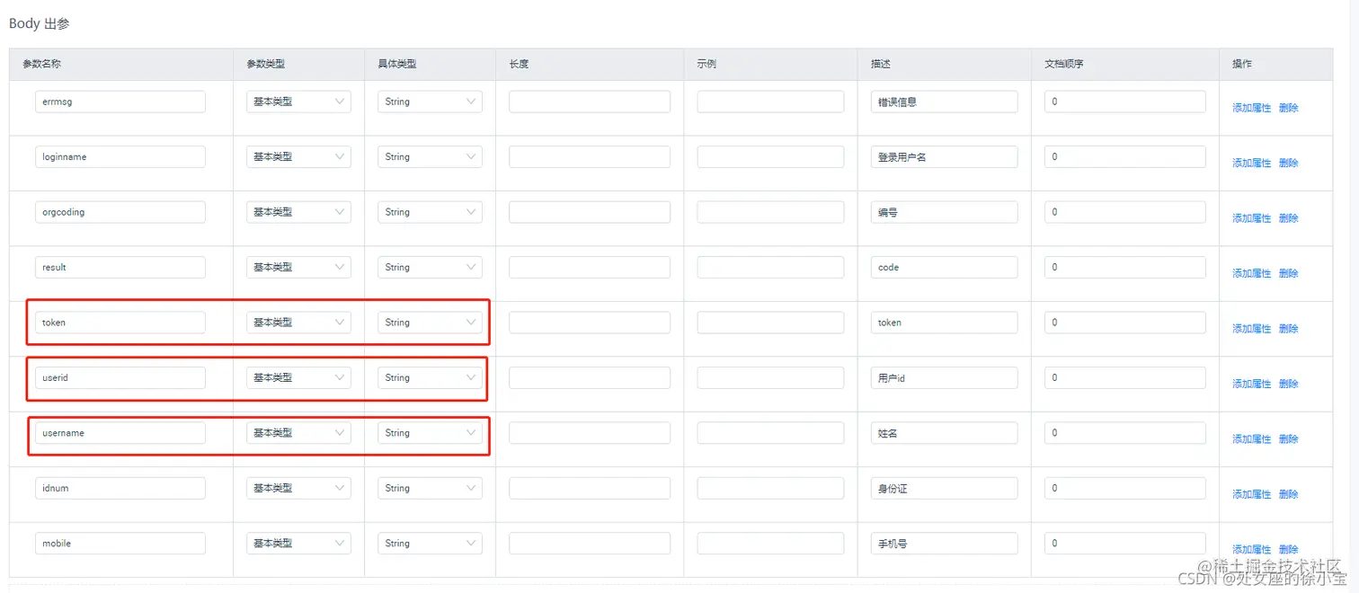
Task: Delete the mobile parameter row
Action: point(1288,549)
